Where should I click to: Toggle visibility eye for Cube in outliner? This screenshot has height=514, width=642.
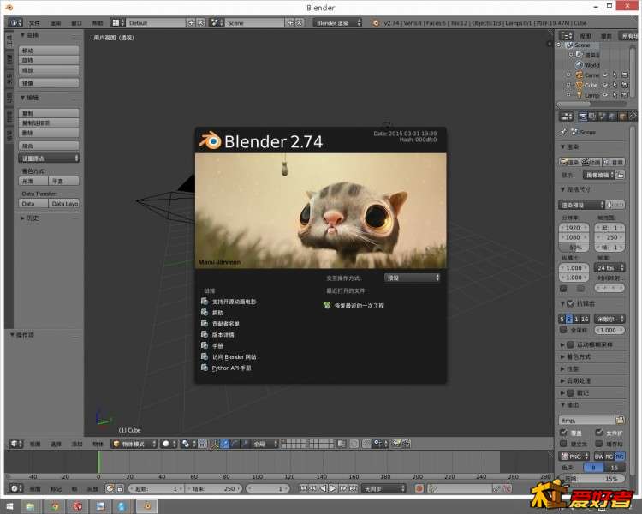pos(604,85)
